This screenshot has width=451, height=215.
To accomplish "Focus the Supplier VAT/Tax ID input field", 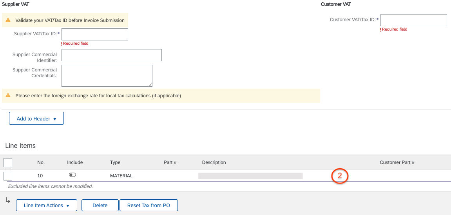I will tap(95, 34).
